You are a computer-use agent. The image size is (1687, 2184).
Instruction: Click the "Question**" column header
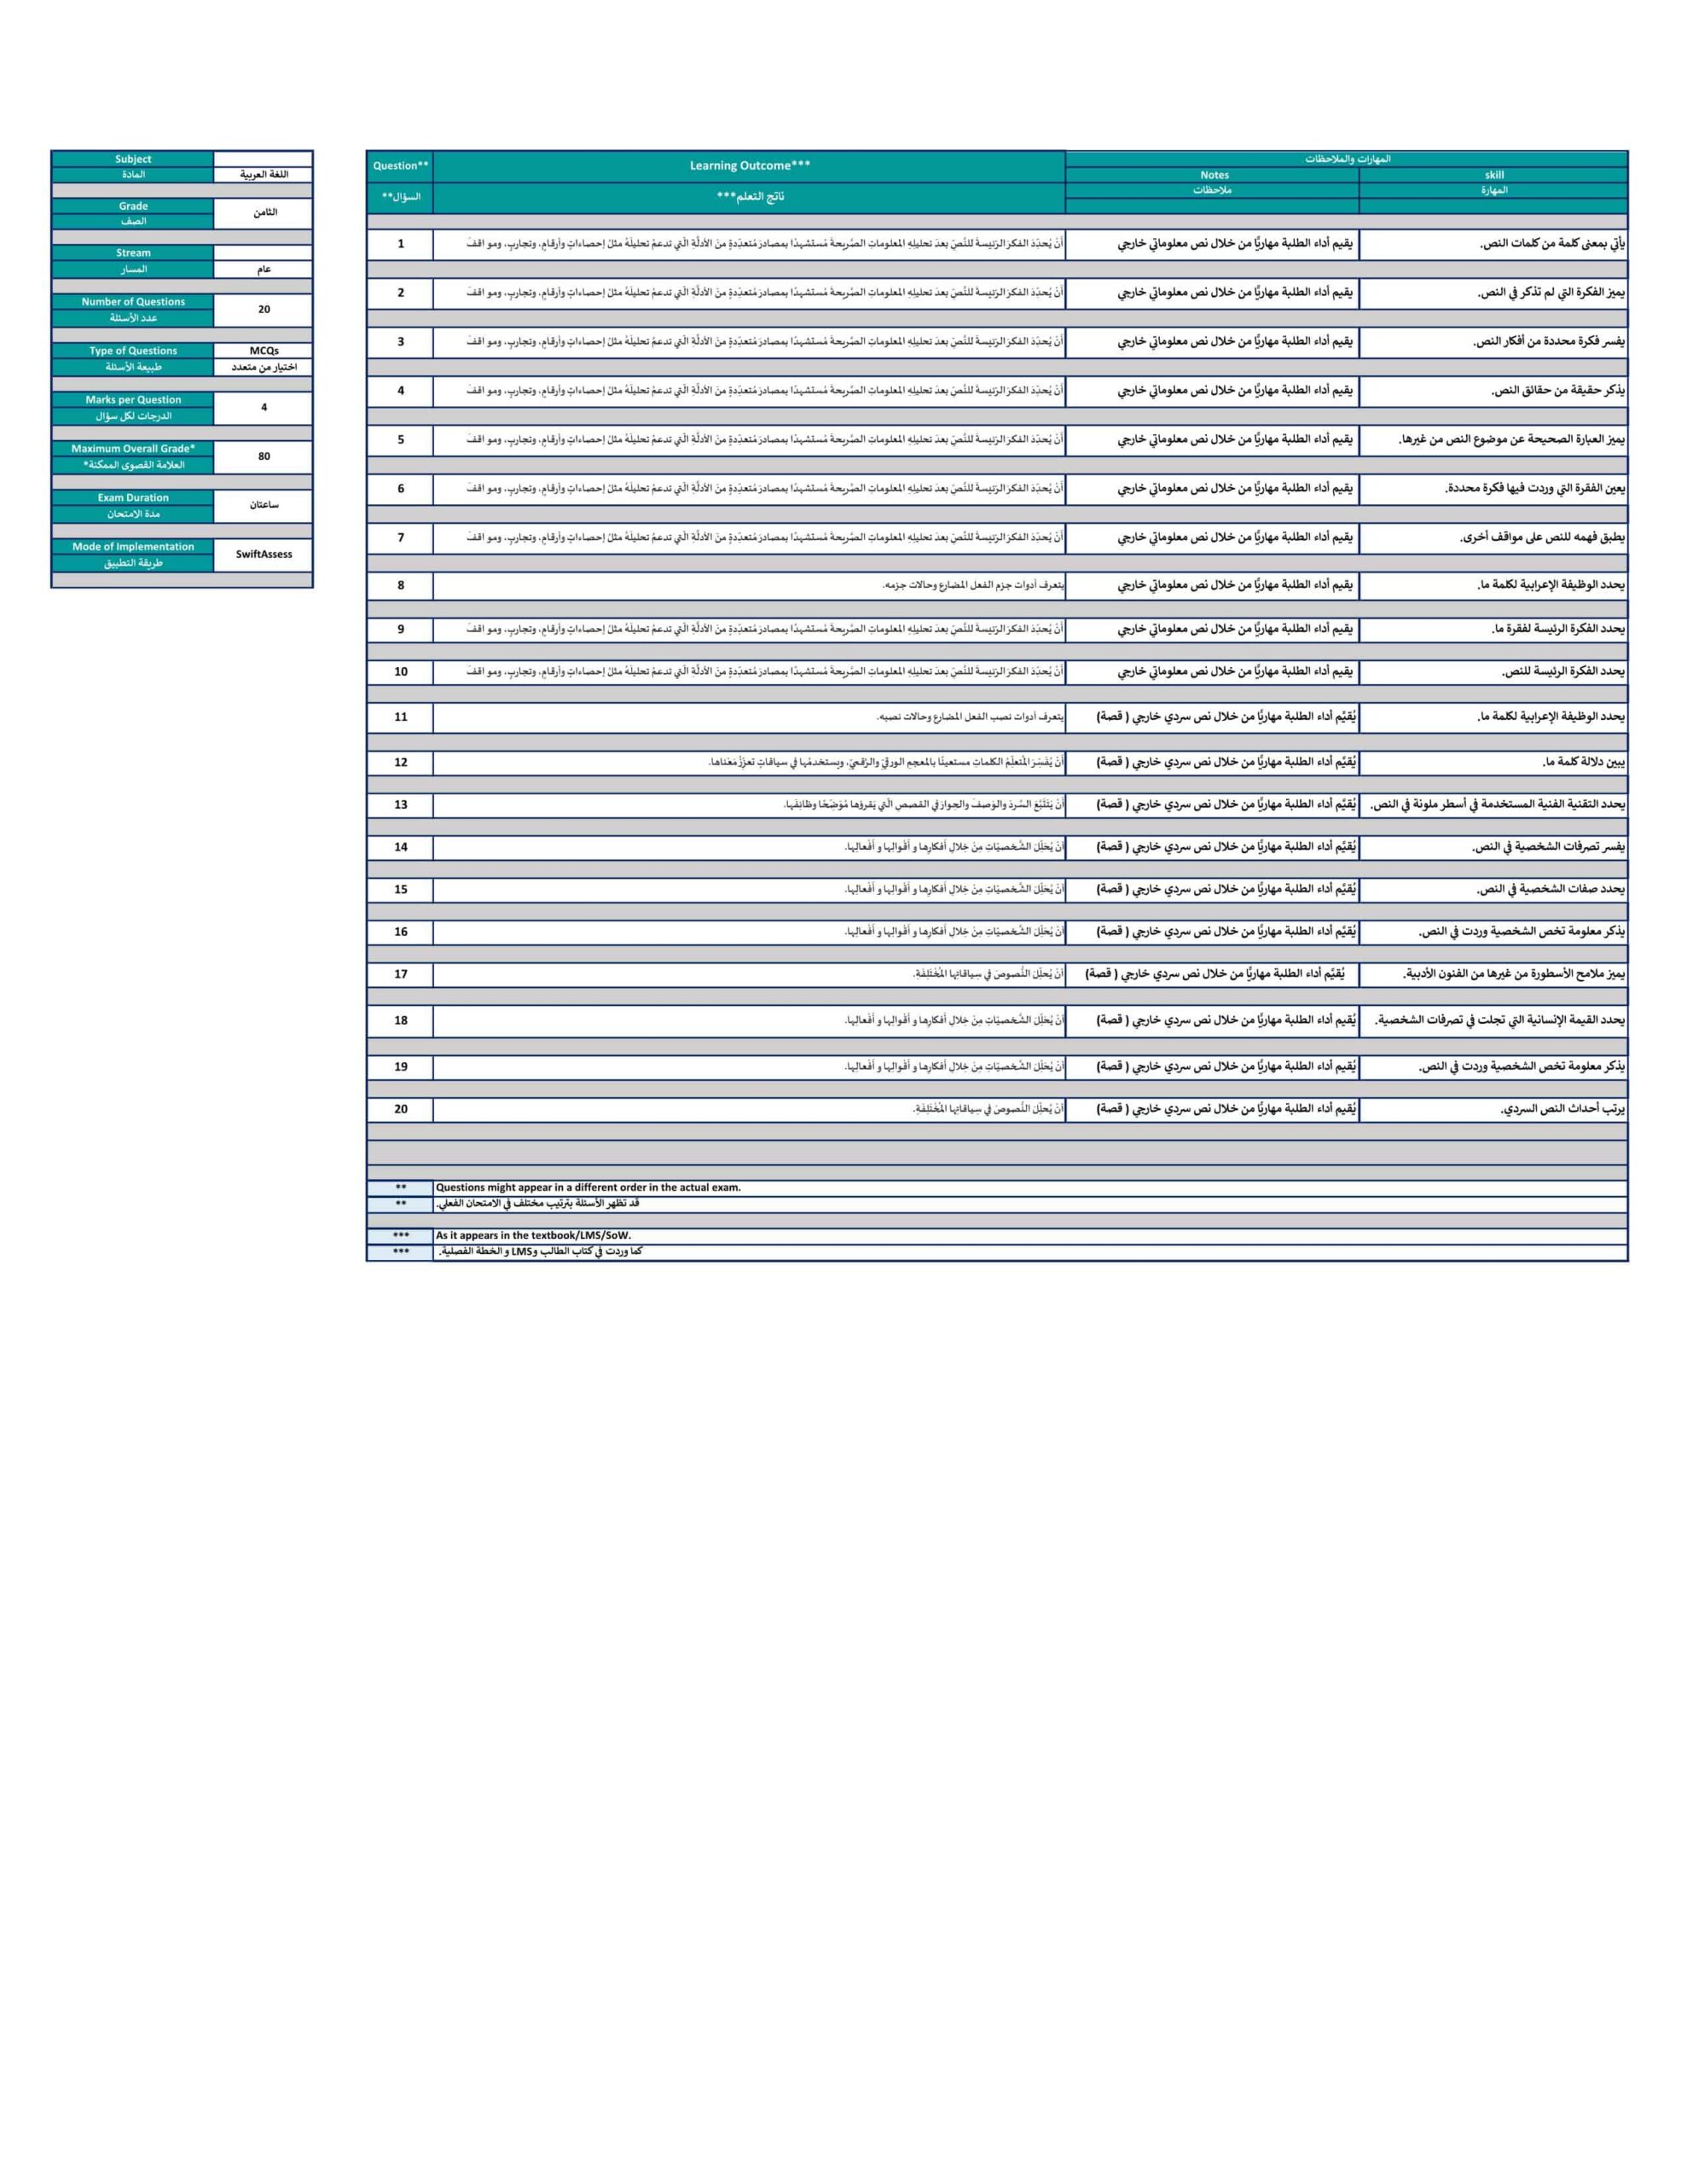[401, 166]
